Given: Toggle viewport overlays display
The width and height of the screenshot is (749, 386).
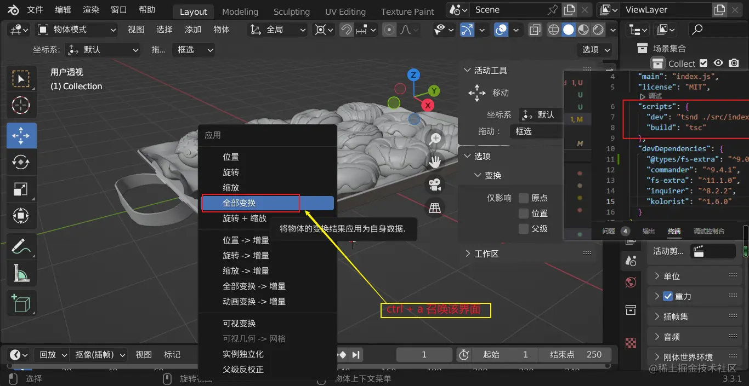Looking at the screenshot, I should [x=501, y=30].
